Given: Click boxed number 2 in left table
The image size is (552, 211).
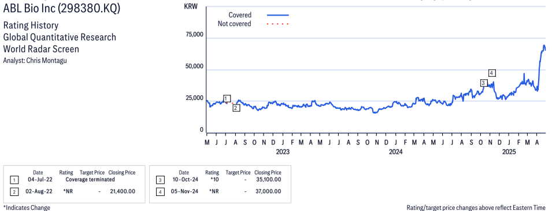Looking at the screenshot, I should click(x=14, y=191).
